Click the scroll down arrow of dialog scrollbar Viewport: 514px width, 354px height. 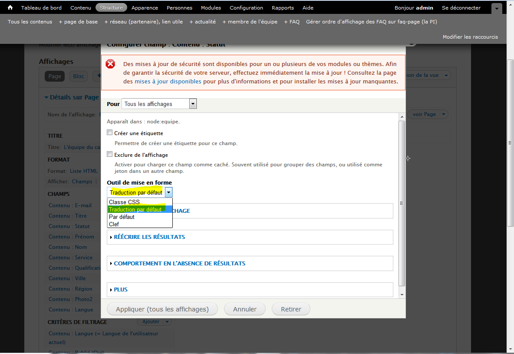coord(402,294)
